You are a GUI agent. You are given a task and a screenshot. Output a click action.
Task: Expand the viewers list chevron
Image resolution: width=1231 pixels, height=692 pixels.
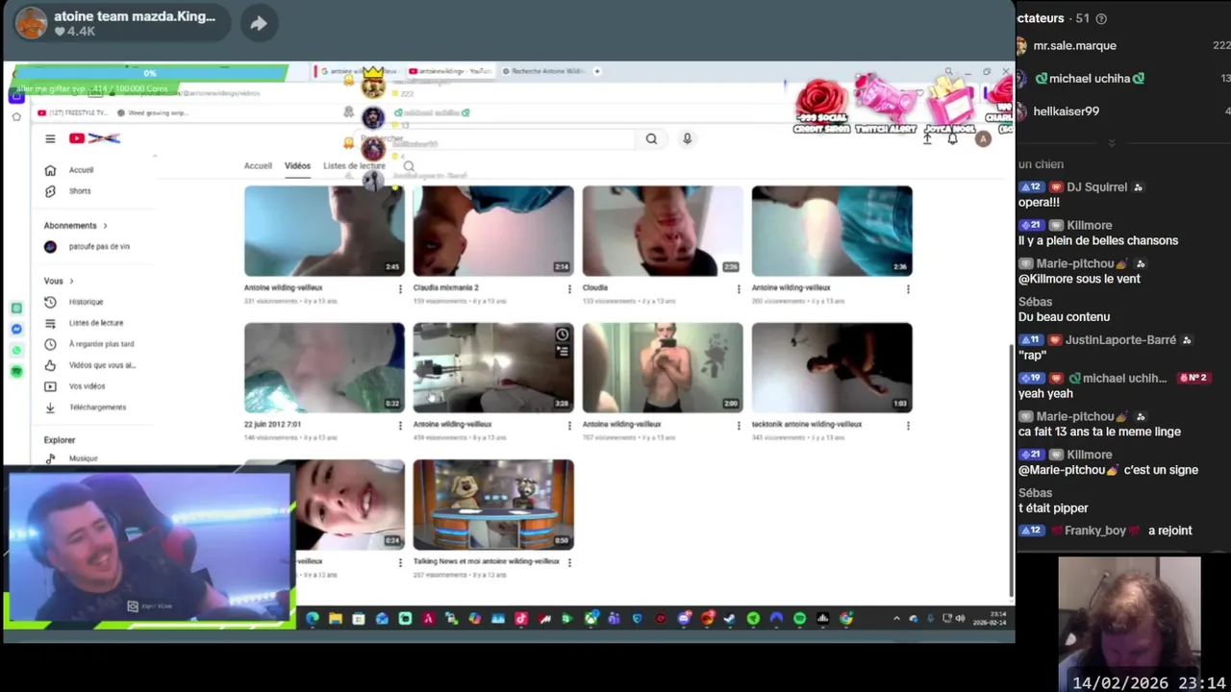1112,142
